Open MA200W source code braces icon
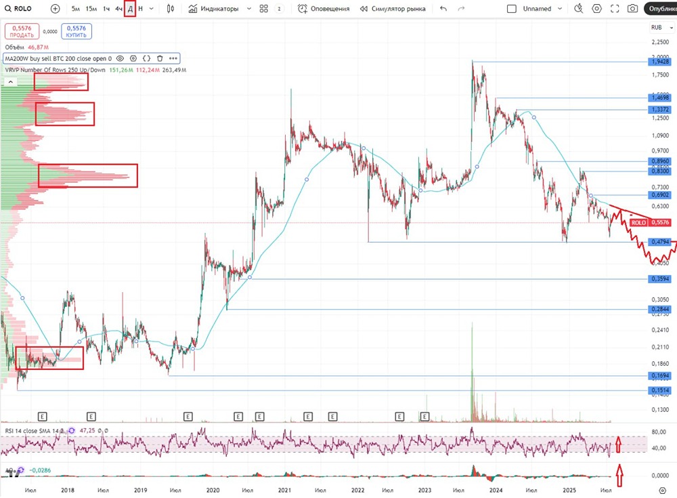 click(146, 58)
